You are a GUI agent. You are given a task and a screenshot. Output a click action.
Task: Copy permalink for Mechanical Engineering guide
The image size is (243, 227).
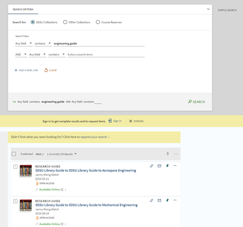coord(152,200)
